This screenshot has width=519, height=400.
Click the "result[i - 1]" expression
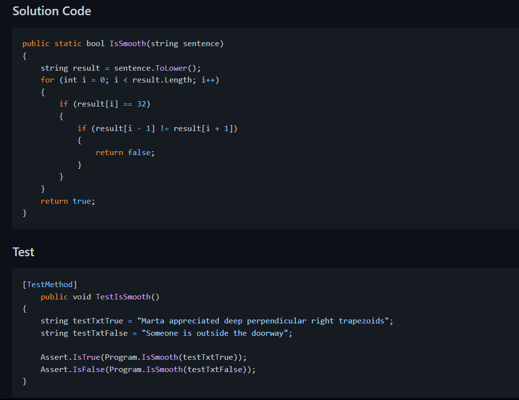pos(125,128)
